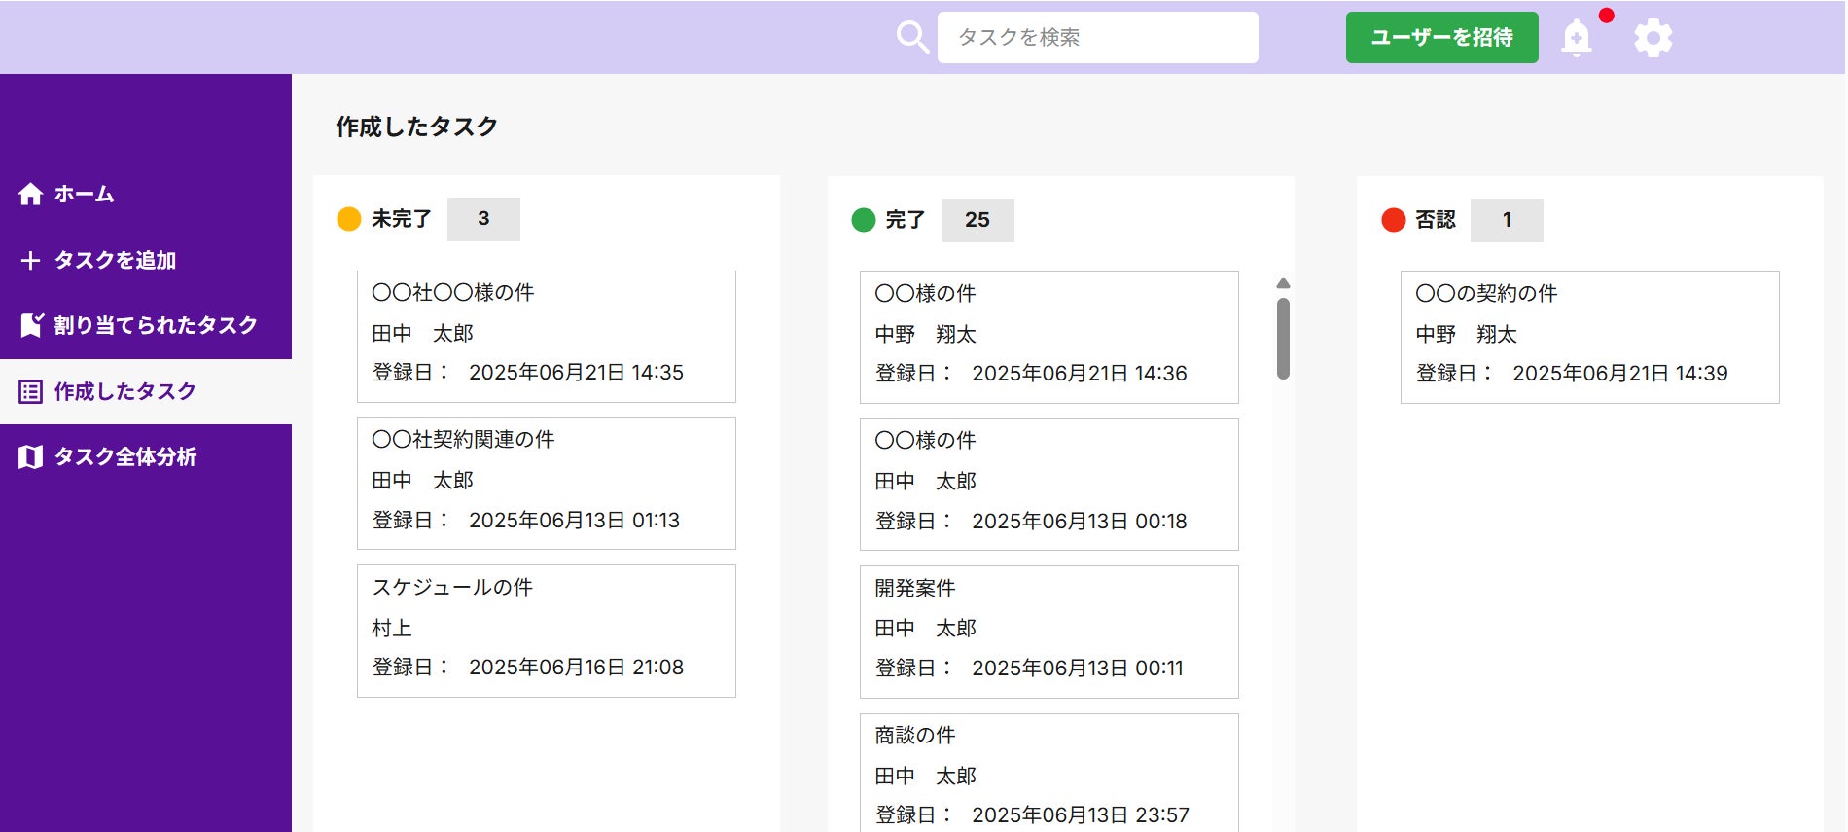This screenshot has height=832, width=1848.
Task: Open the 開発案件 task card
Action: (1048, 632)
